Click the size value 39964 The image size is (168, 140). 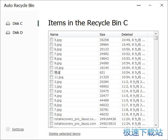(104, 45)
